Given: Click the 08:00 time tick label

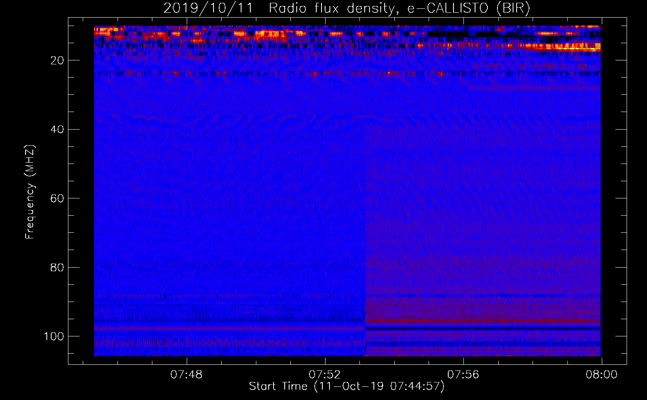Looking at the screenshot, I should (601, 375).
